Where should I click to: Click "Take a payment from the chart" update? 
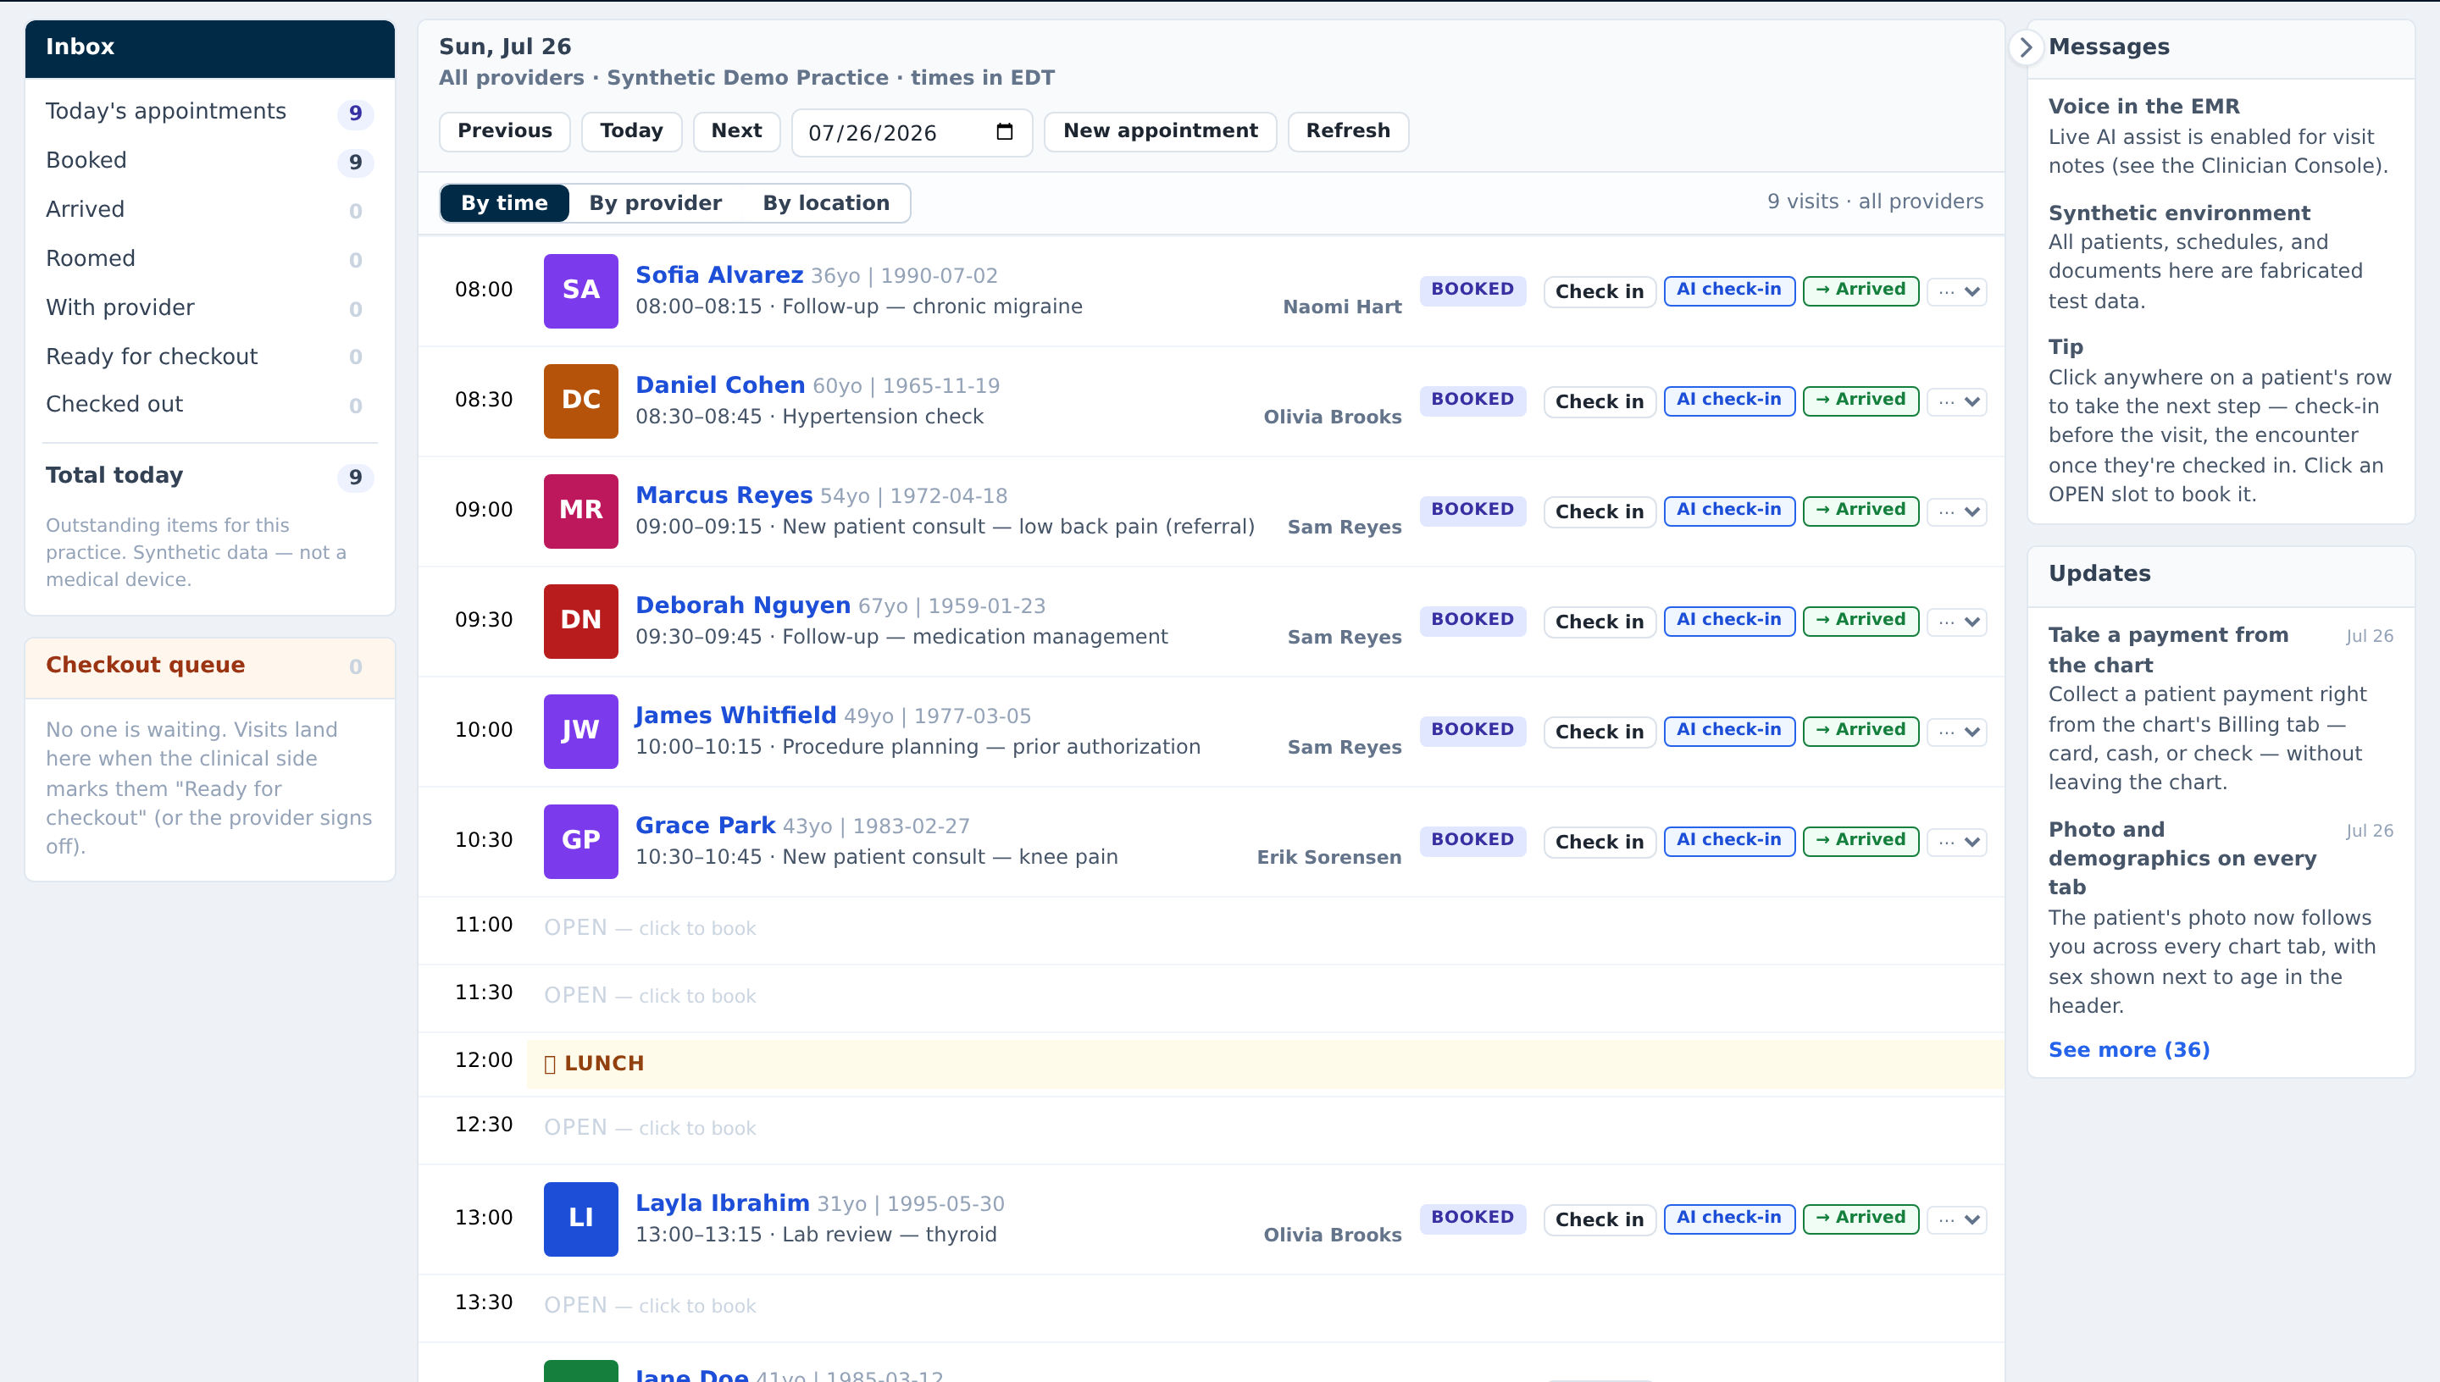(2167, 650)
